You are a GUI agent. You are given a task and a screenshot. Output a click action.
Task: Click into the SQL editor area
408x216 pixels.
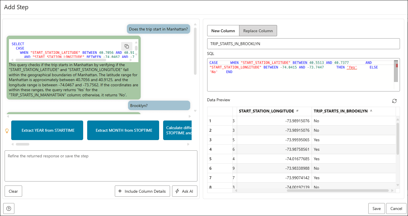pyautogui.click(x=299, y=81)
